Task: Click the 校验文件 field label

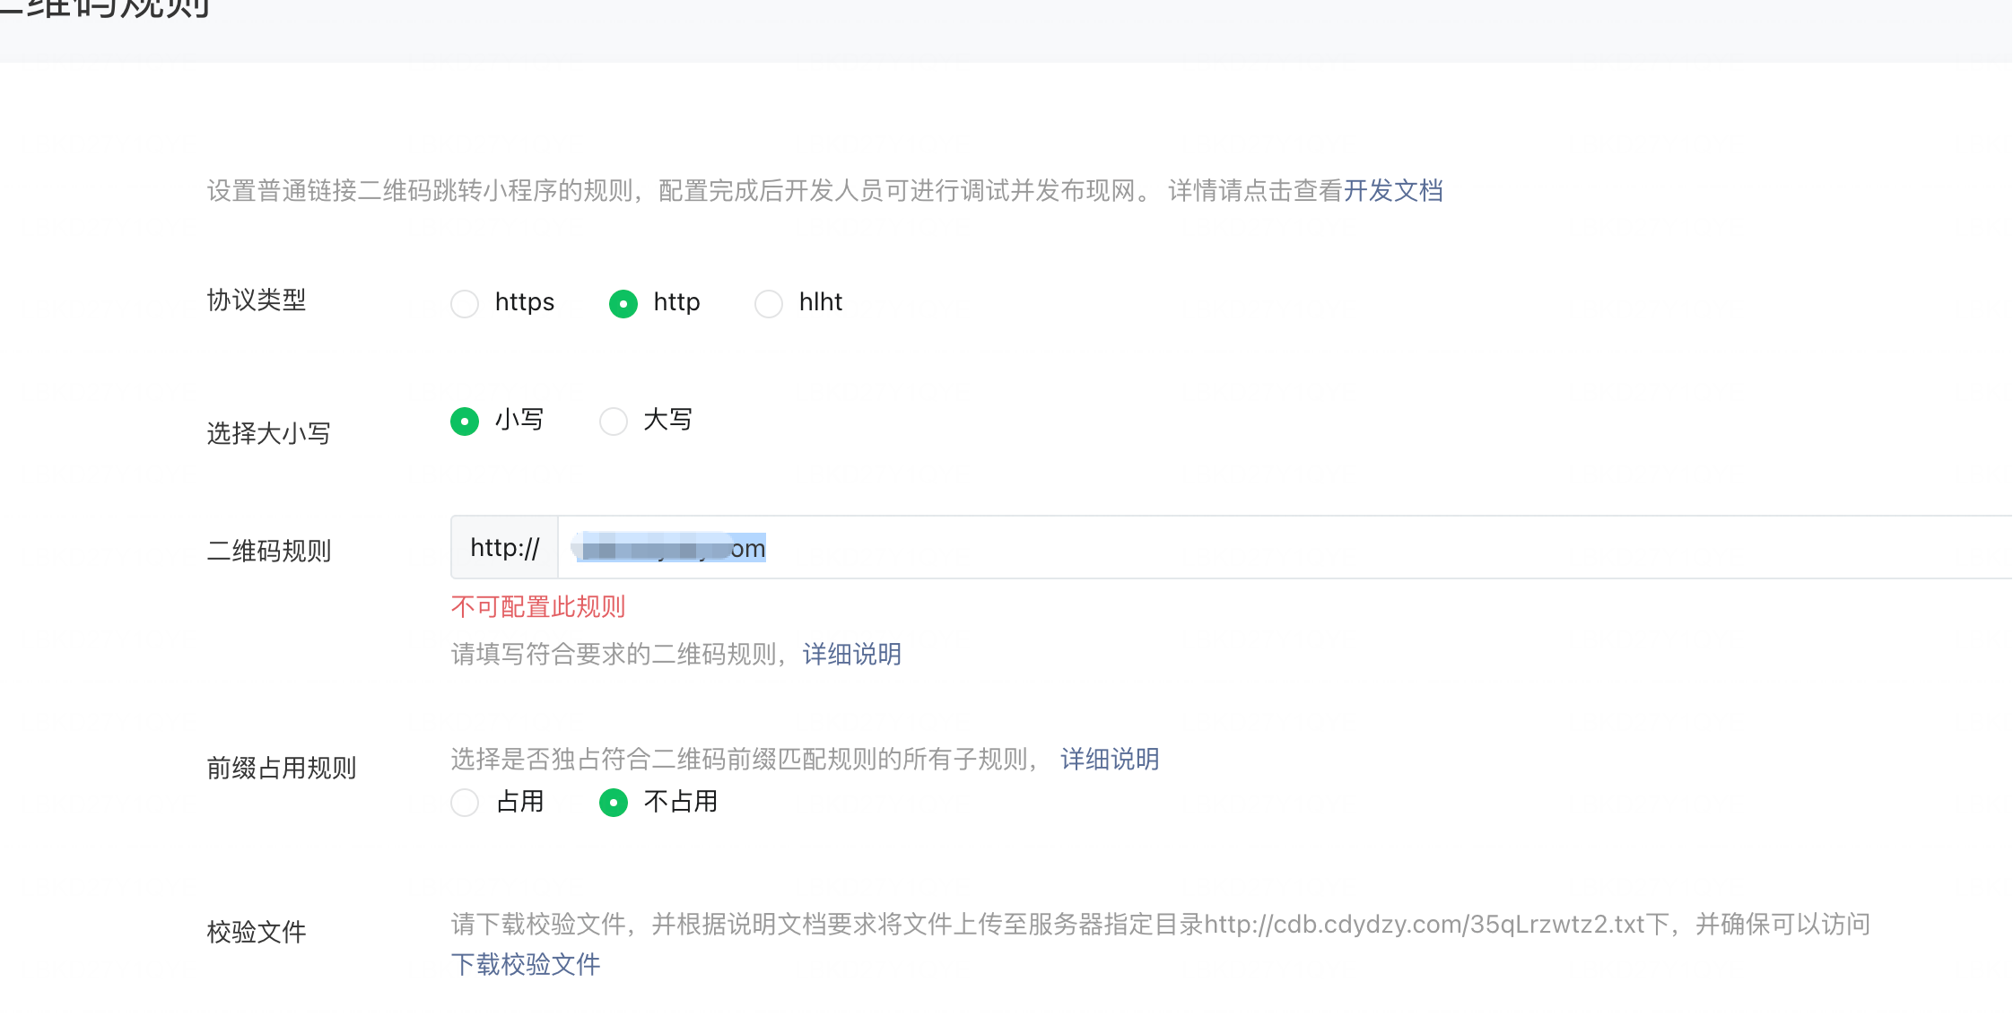Action: tap(257, 933)
